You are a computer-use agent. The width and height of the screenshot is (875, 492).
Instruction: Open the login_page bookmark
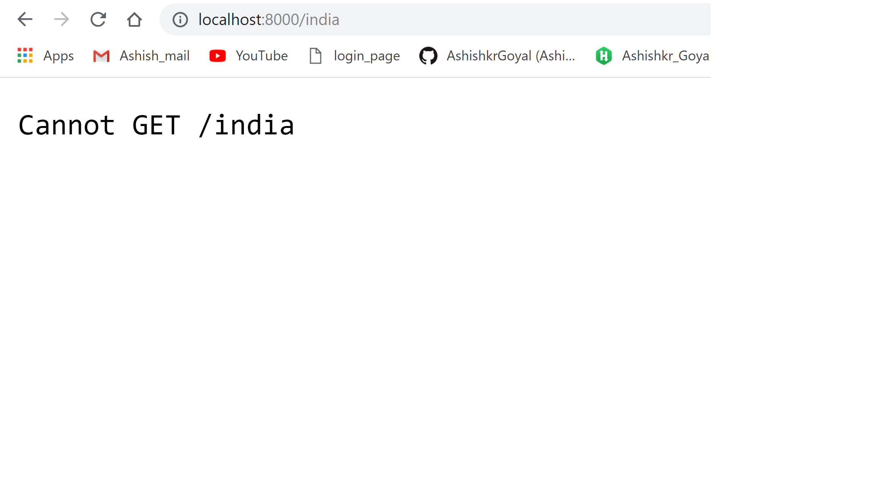coord(354,56)
